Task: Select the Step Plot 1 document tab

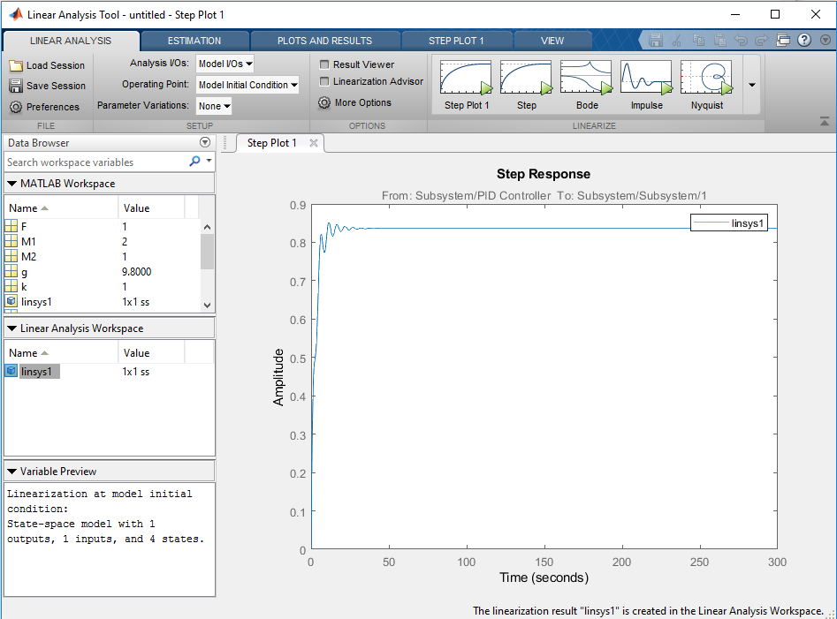Action: (x=271, y=143)
